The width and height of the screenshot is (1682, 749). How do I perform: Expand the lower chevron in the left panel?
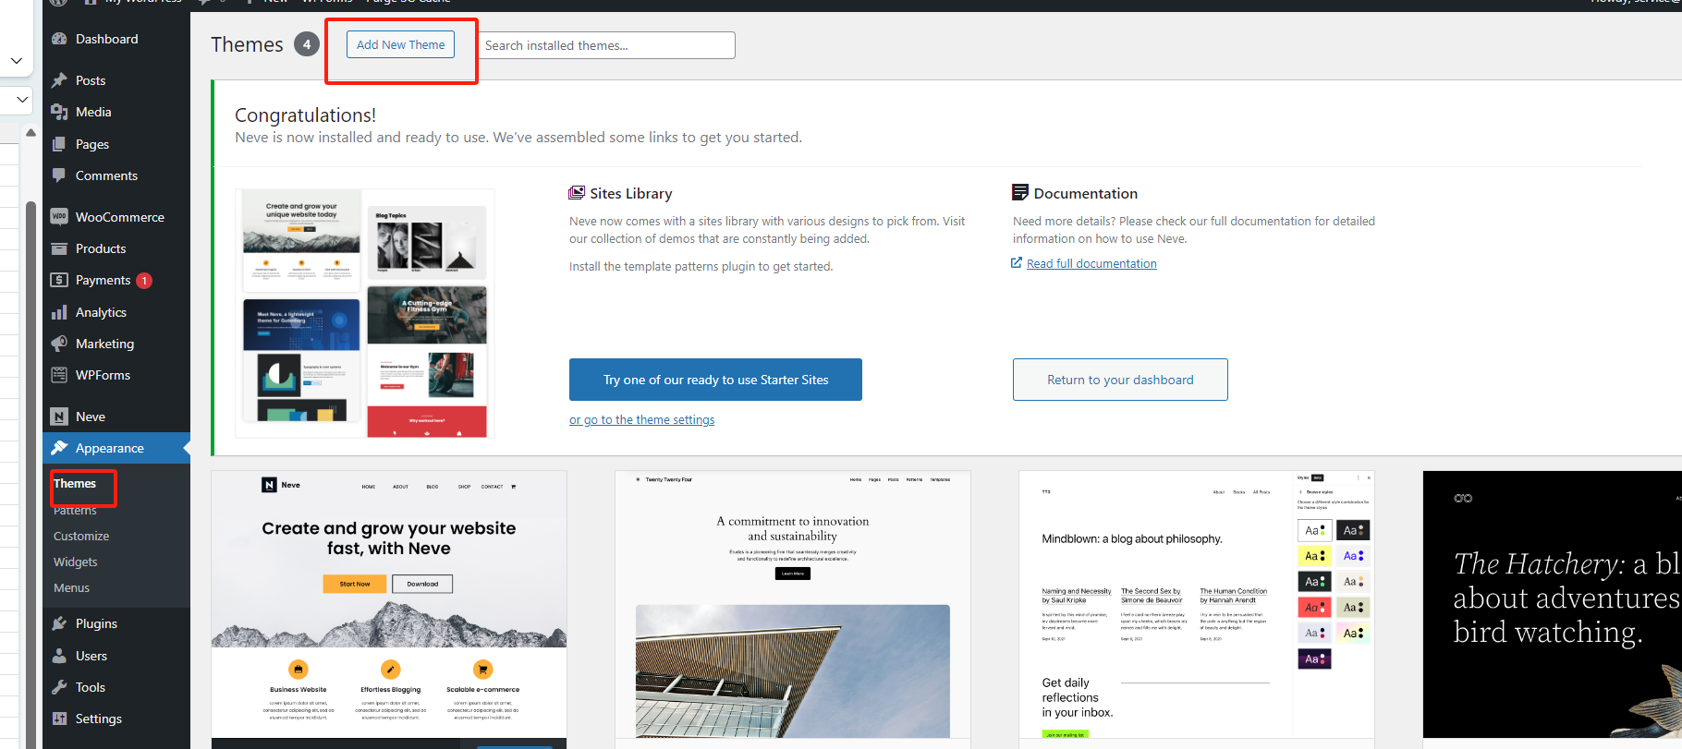[x=22, y=99]
